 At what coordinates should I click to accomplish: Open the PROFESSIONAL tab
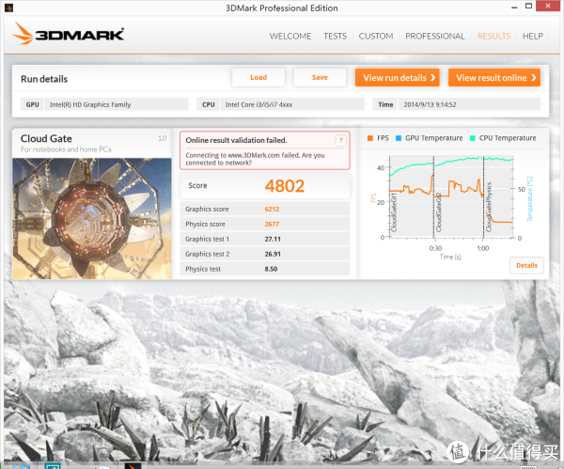[x=435, y=36]
